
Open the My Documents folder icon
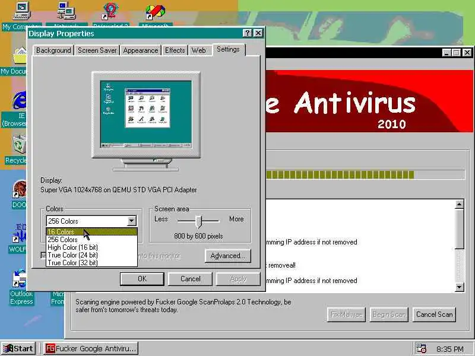coord(20,55)
